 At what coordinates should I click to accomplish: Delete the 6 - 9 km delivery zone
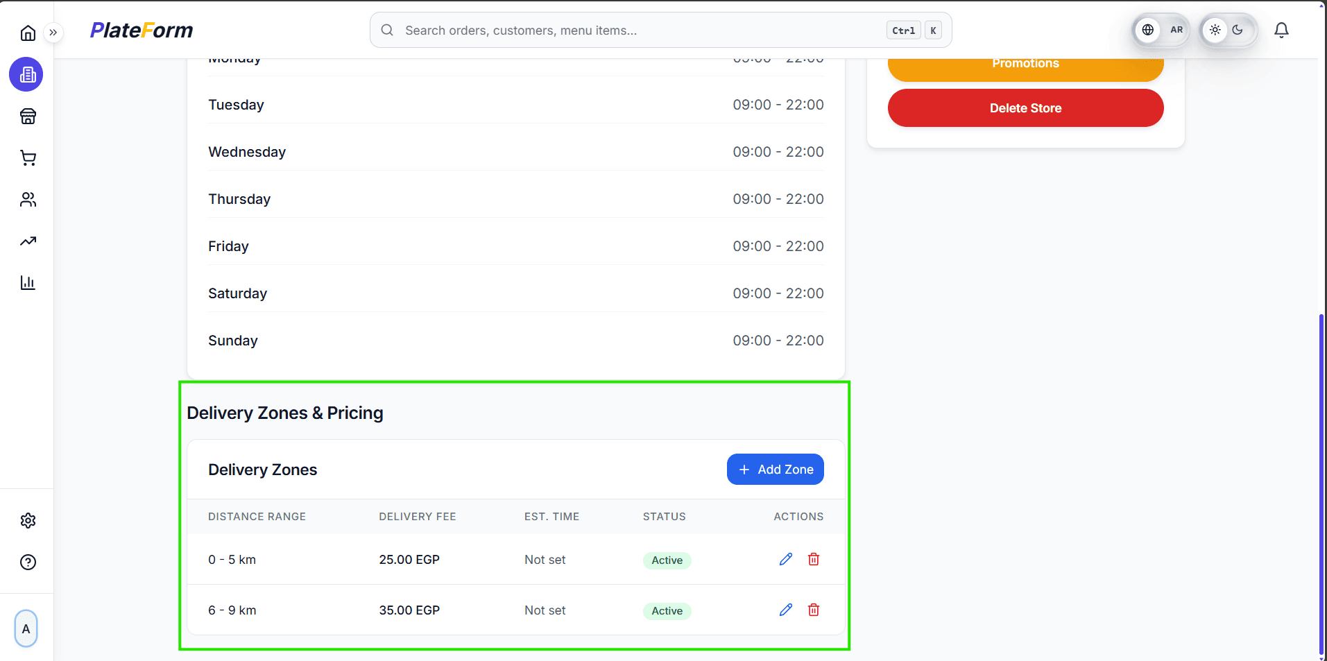pyautogui.click(x=814, y=610)
